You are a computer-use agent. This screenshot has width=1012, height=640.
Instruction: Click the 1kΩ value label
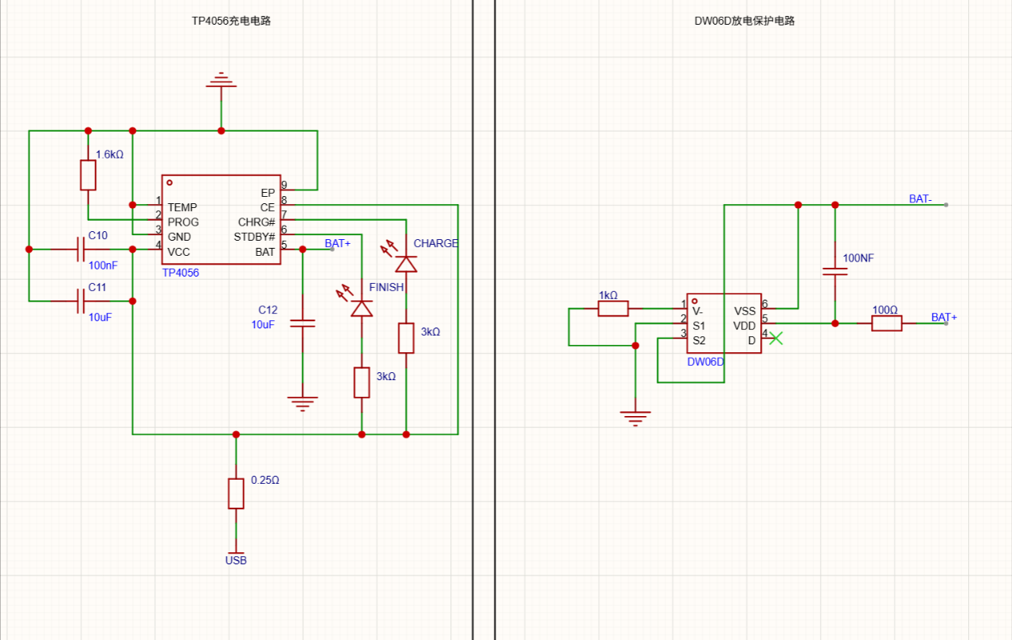(x=608, y=295)
